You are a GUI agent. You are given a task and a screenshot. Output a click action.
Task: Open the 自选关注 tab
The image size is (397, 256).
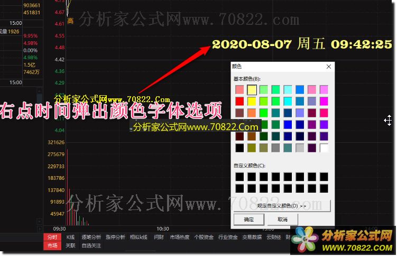coord(91,245)
